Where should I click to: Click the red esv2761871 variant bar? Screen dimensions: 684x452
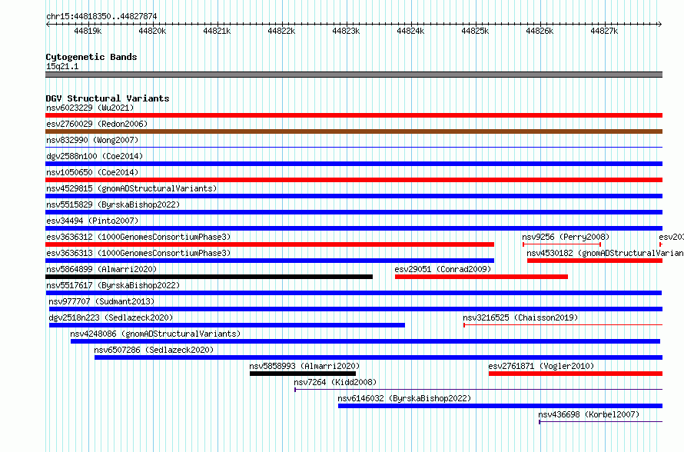576,374
